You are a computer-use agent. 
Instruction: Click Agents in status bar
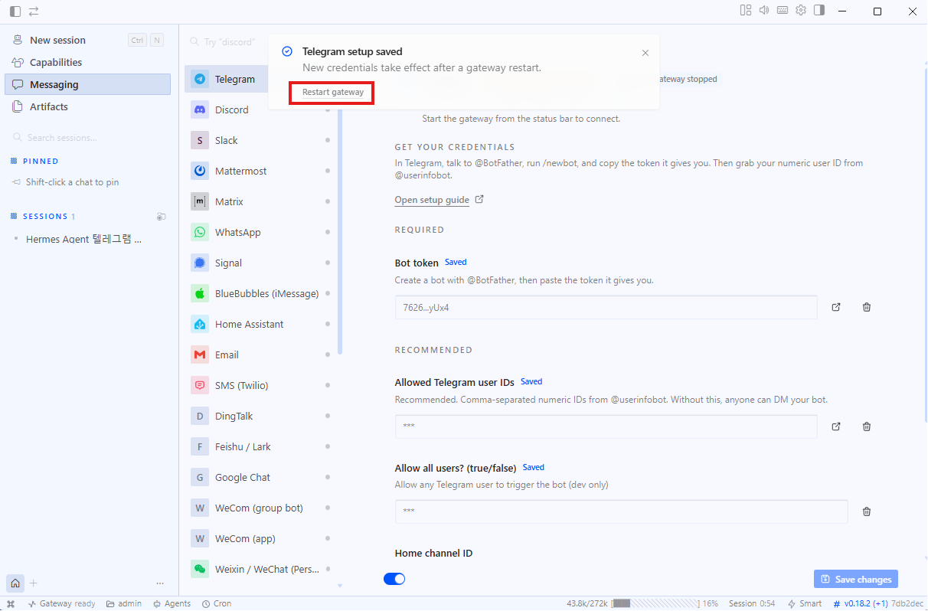pyautogui.click(x=172, y=603)
